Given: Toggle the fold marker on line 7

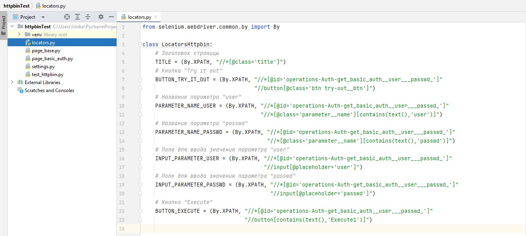Looking at the screenshot, I should pyautogui.click(x=140, y=79).
